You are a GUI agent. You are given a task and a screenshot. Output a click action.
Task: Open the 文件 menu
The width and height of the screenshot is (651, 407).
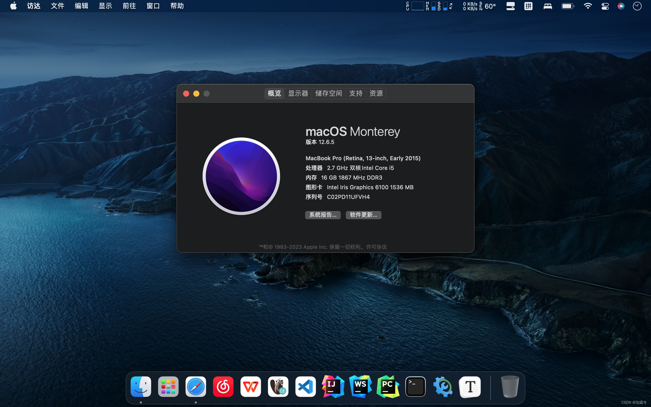(x=57, y=6)
